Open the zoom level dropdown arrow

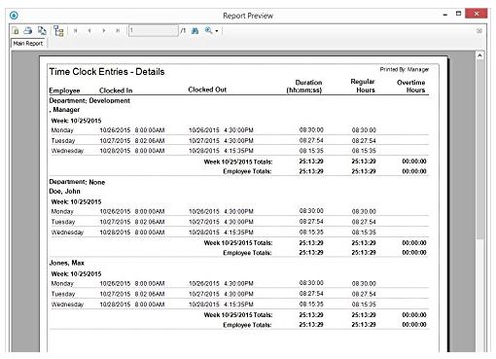217,31
